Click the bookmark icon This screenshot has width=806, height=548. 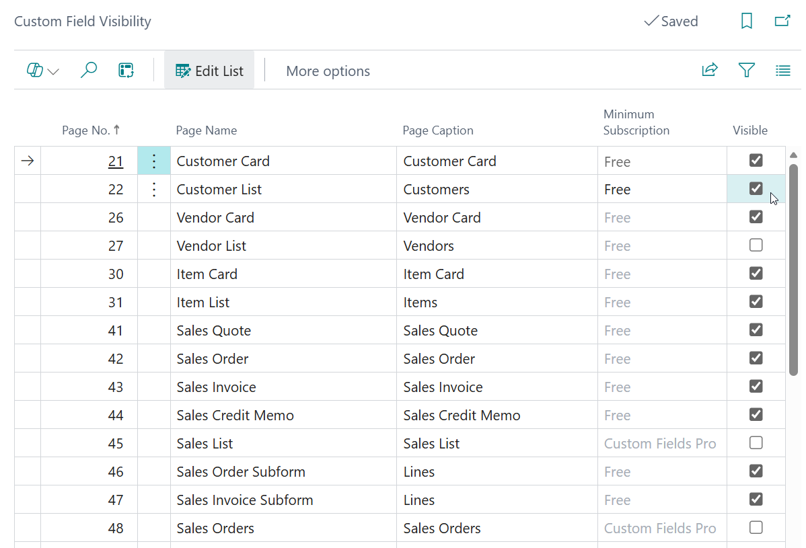[x=746, y=22]
